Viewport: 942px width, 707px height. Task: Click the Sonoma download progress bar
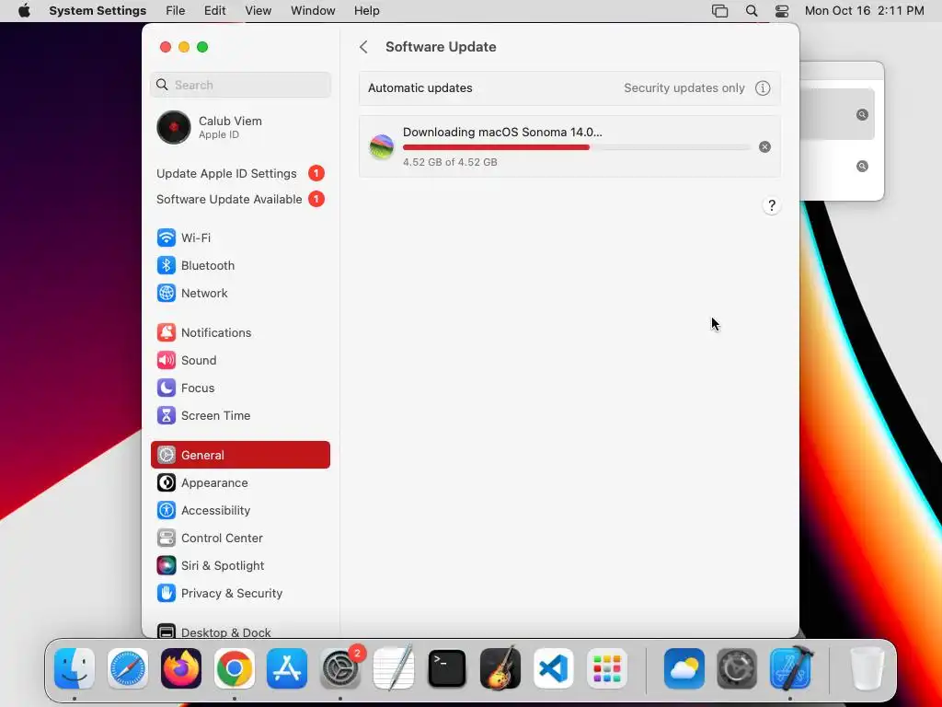tap(577, 147)
